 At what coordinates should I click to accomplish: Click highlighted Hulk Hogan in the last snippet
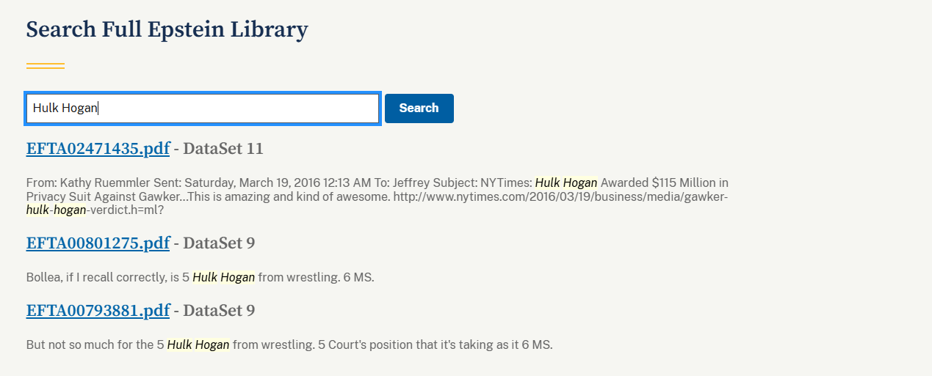click(198, 344)
